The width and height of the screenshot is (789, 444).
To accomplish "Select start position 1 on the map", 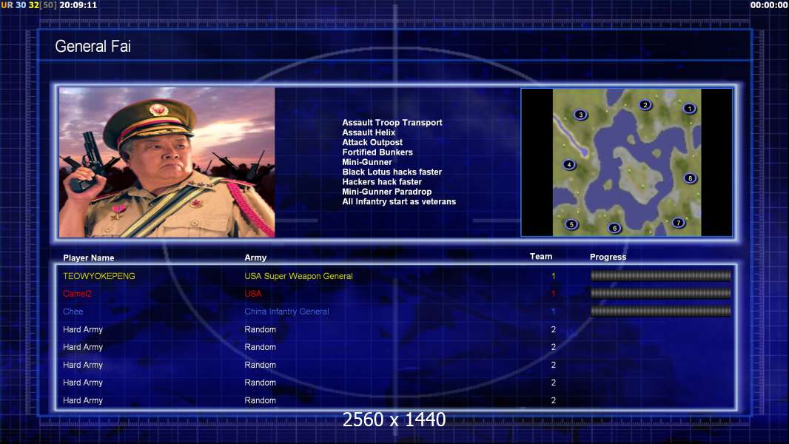I will pos(689,108).
